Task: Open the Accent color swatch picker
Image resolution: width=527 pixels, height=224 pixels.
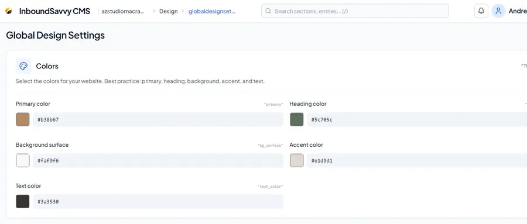Action: (296, 160)
